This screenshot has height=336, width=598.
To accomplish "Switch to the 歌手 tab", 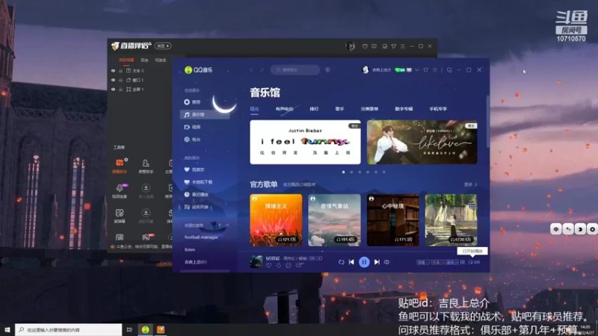I will (340, 109).
